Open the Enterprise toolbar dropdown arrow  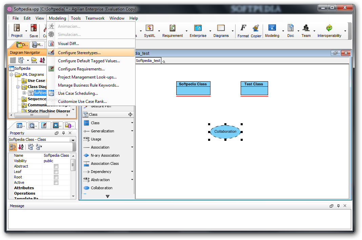point(210,31)
